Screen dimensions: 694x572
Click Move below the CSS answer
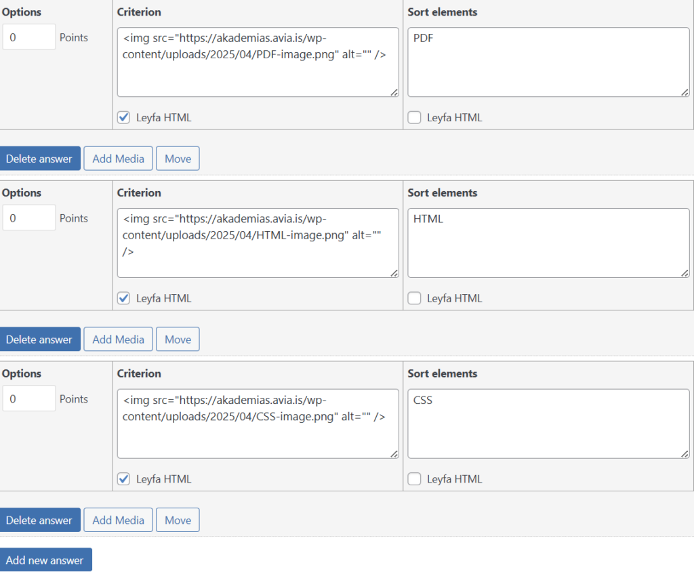coord(178,520)
